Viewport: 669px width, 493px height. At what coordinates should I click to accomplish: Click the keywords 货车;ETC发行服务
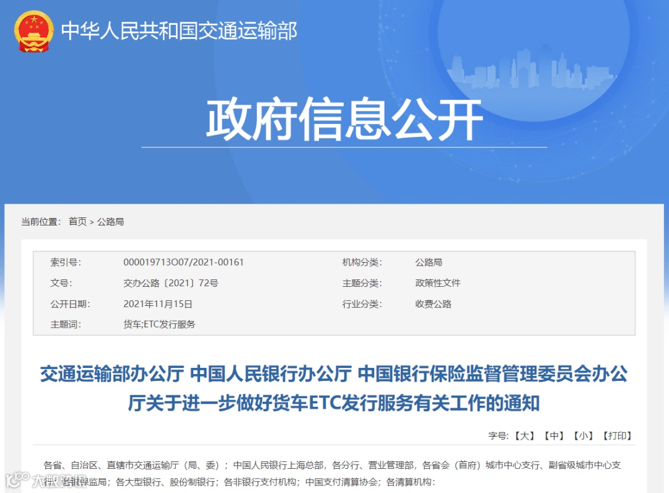159,325
